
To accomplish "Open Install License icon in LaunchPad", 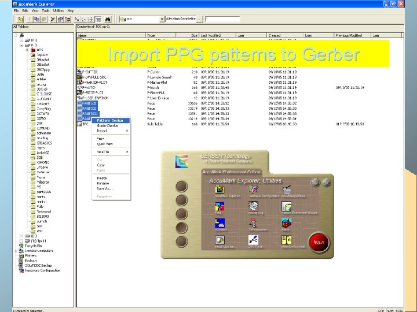I will [x=220, y=240].
